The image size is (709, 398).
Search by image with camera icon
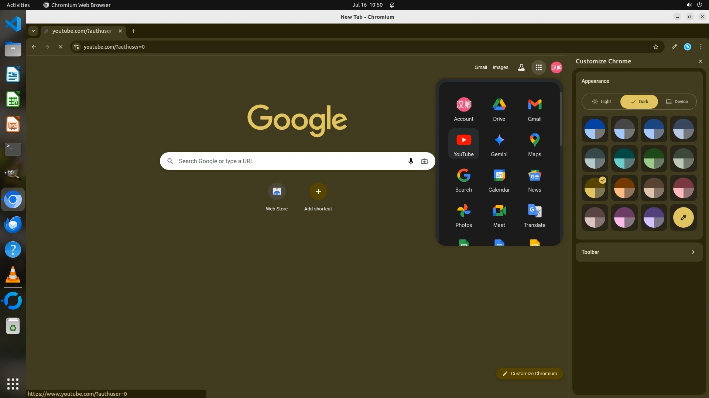pyautogui.click(x=424, y=161)
